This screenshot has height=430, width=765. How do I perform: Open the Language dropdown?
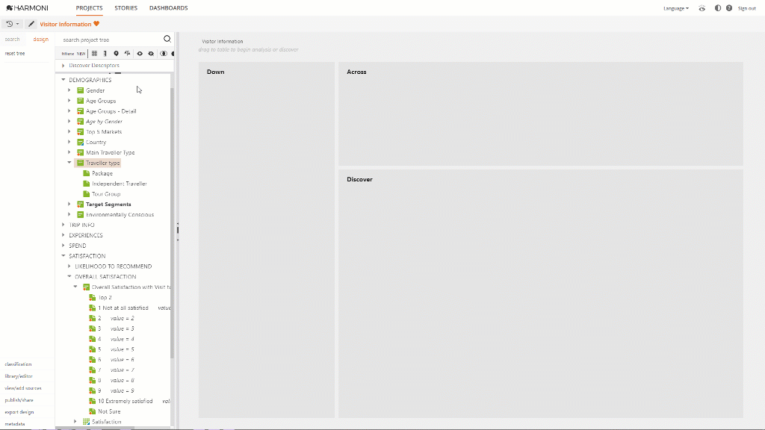(x=675, y=8)
